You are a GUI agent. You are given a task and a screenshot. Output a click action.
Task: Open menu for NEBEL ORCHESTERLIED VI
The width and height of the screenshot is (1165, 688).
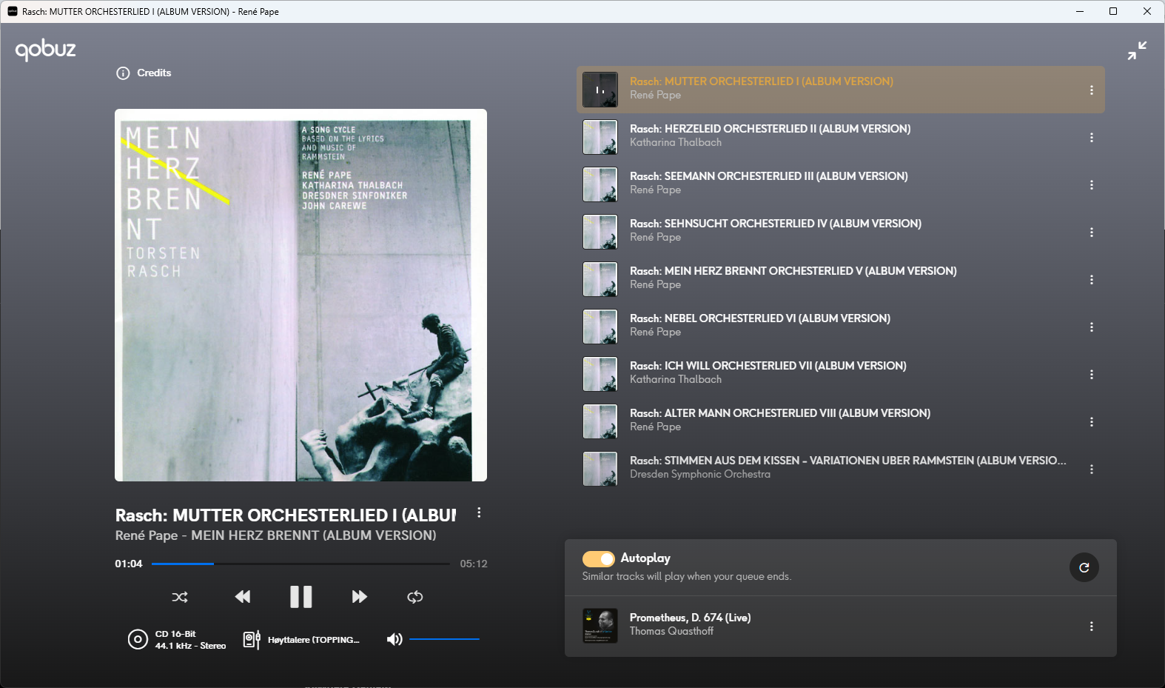coord(1091,327)
